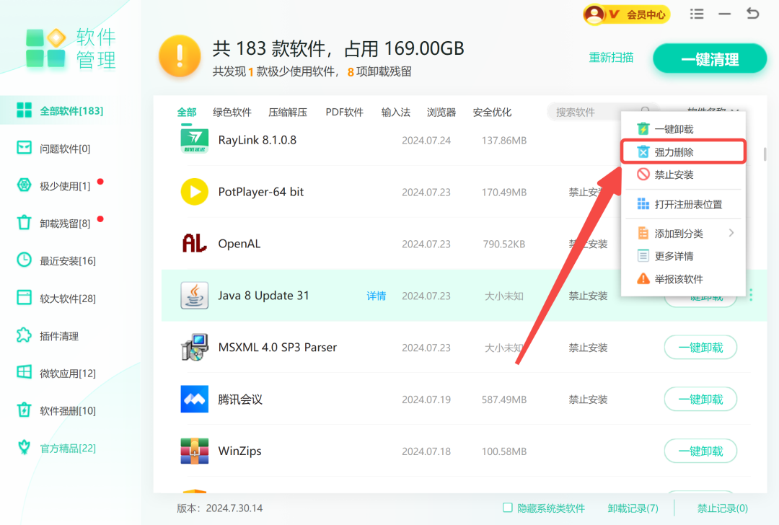Click the 2024.07.18 date of WinZips
Screen dimensions: 779x525
[426, 451]
